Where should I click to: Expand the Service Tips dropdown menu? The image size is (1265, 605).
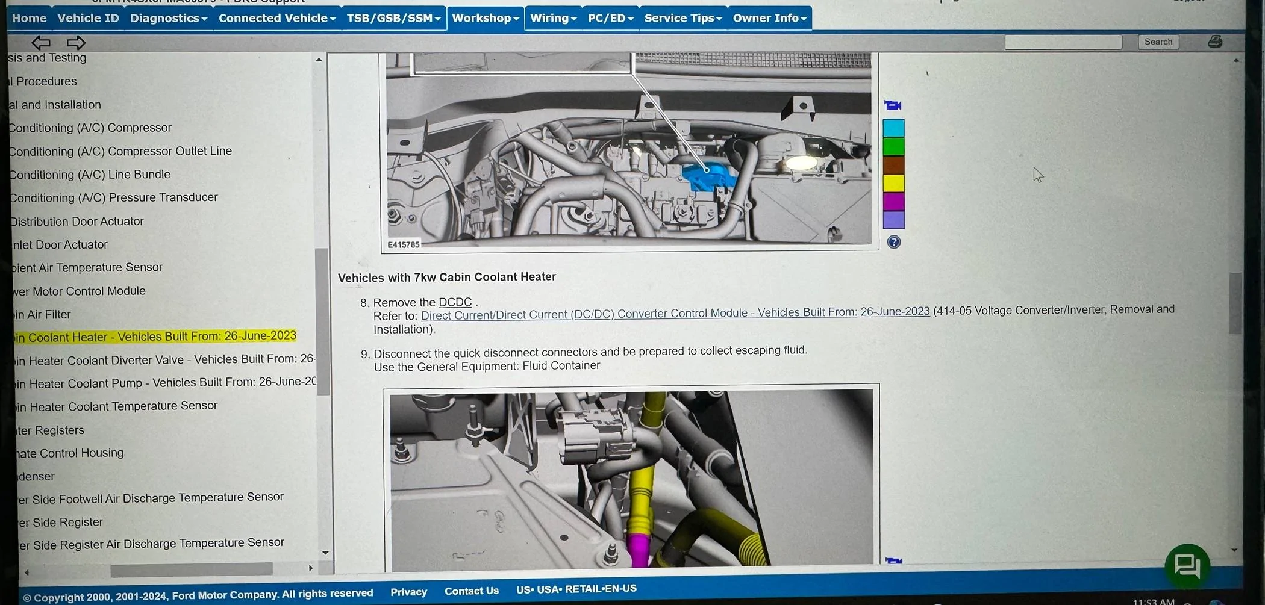tap(683, 18)
